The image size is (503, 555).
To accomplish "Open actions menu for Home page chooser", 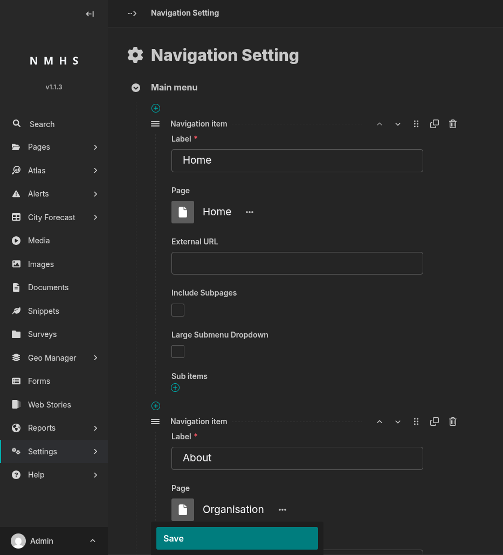I will pyautogui.click(x=250, y=212).
